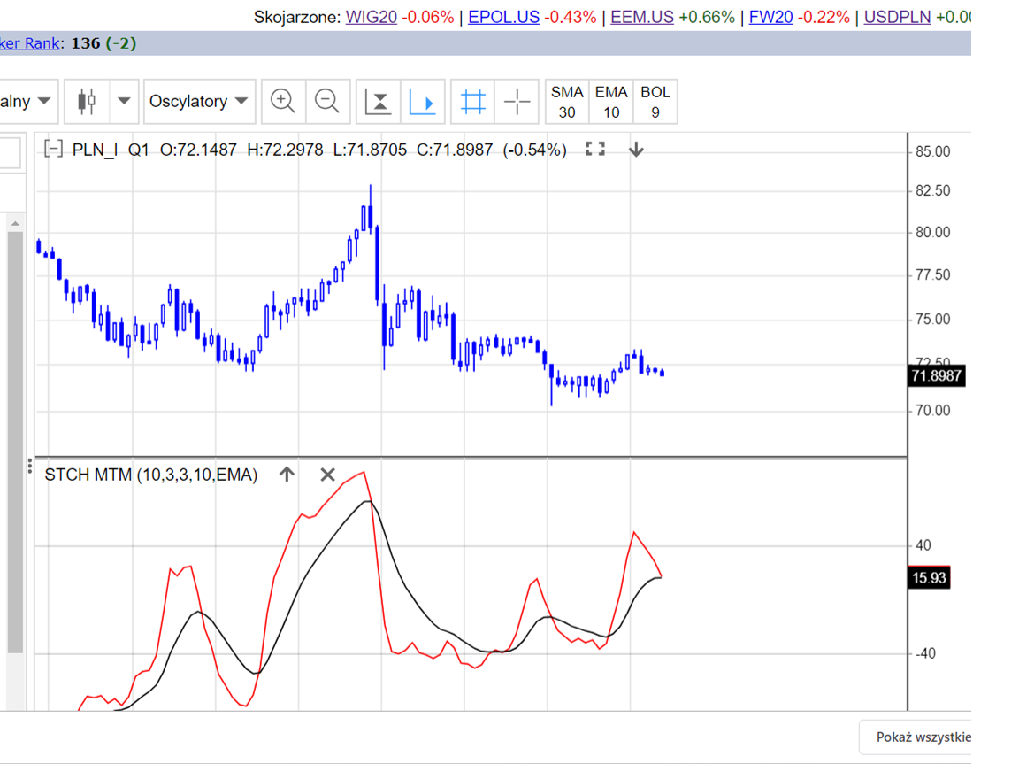Toggle the crosshair cursor
Image resolution: width=1019 pixels, height=764 pixels.
coord(517,102)
